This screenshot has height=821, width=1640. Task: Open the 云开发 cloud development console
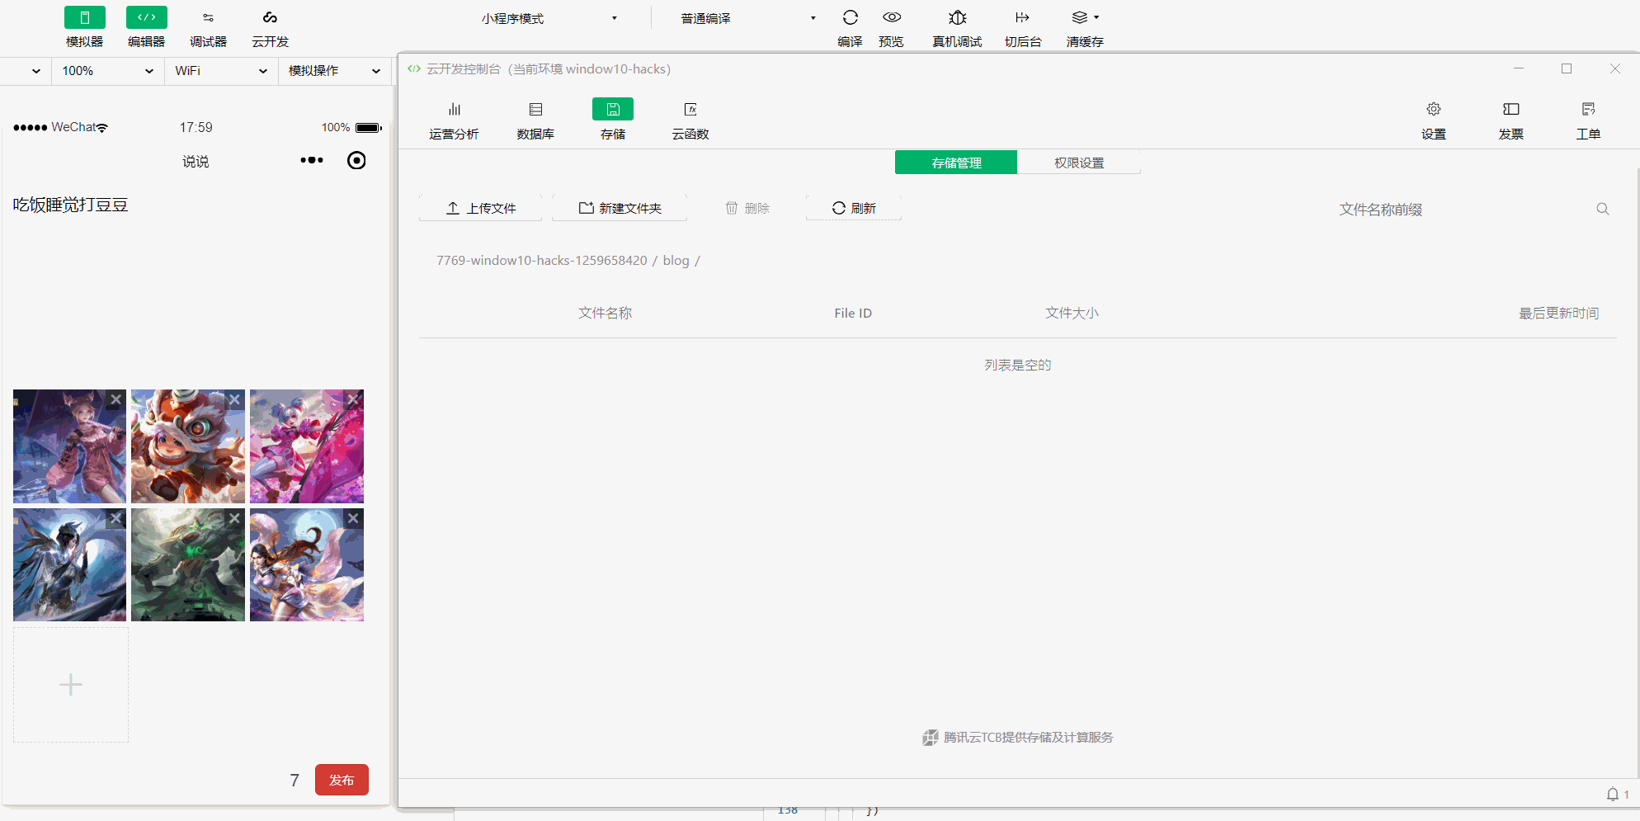[270, 27]
